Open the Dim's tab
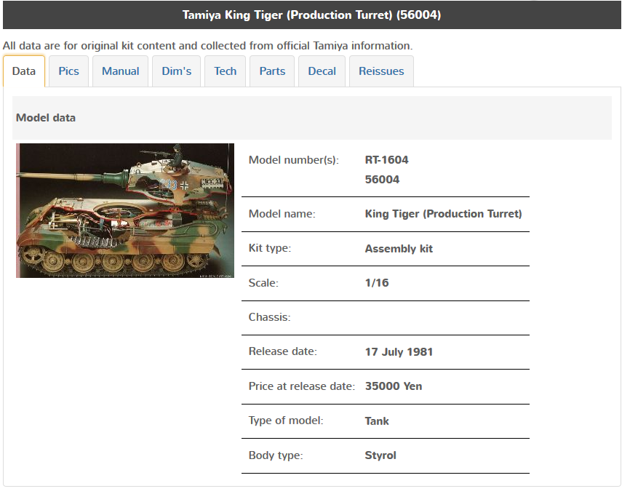This screenshot has height=502, width=630. pyautogui.click(x=176, y=71)
